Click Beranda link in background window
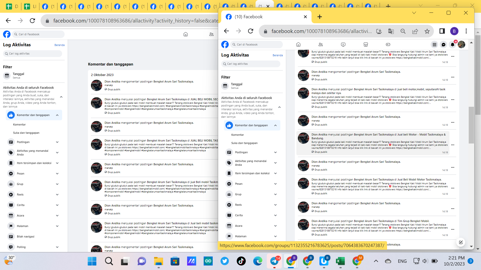 click(x=59, y=45)
